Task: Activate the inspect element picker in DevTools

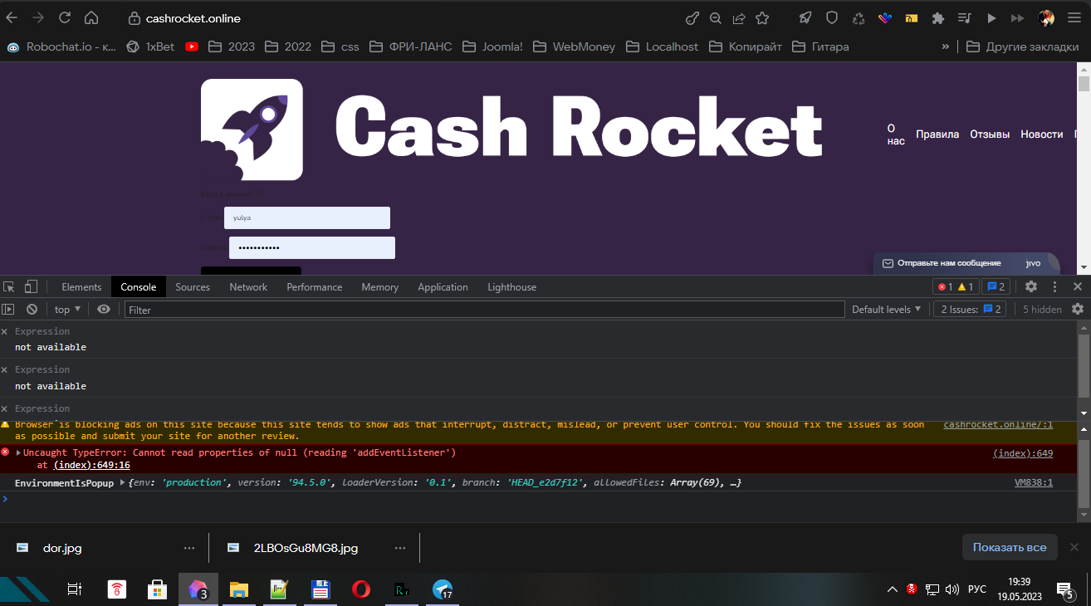Action: [9, 286]
